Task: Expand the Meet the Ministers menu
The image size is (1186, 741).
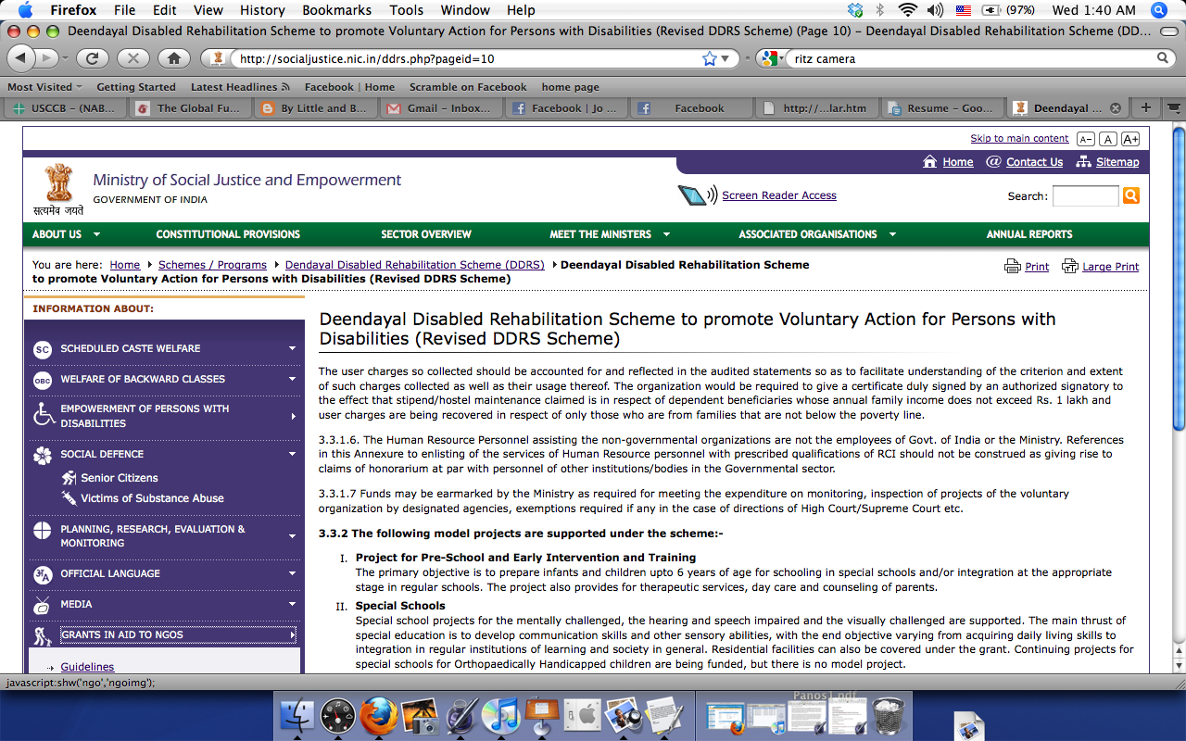Action: (610, 234)
